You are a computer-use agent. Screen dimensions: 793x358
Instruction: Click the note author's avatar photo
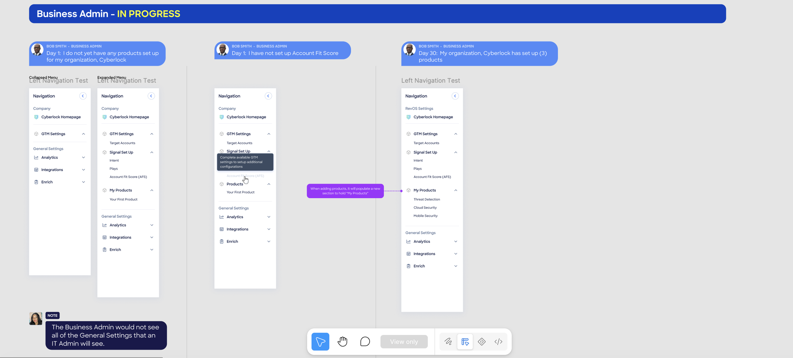point(36,319)
